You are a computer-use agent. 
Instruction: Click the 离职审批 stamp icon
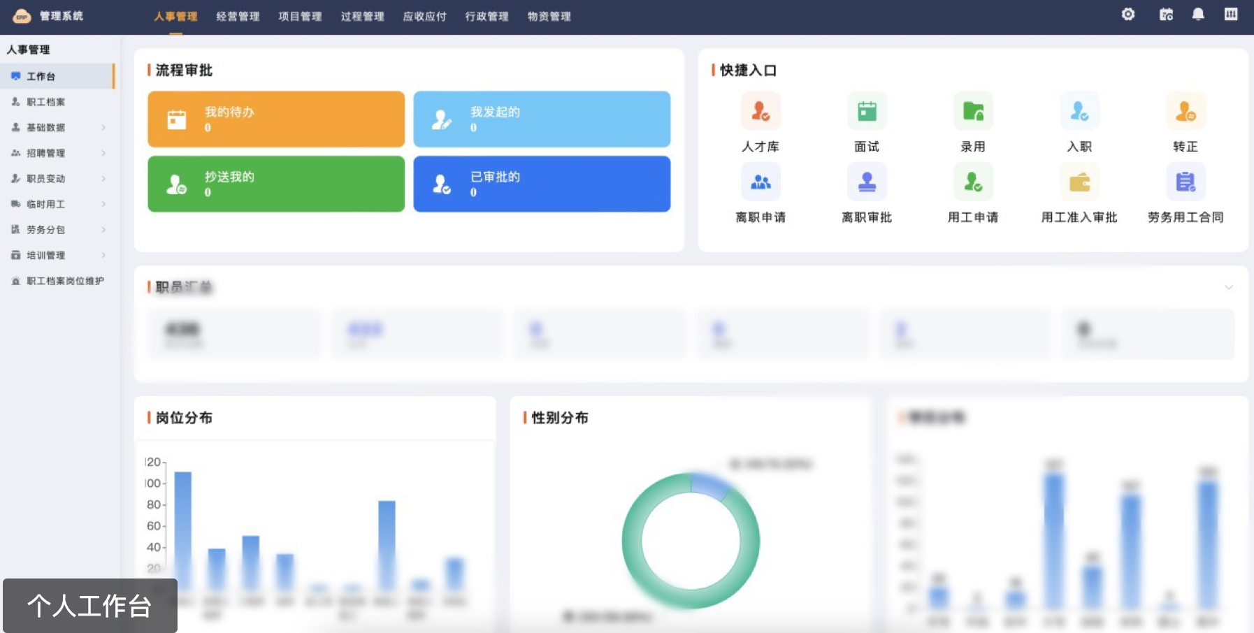[x=867, y=182]
